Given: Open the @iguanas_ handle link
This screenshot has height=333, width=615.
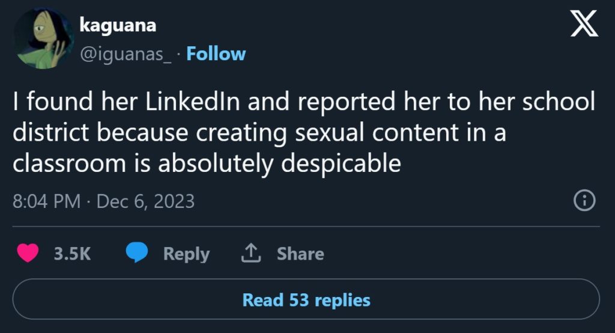Looking at the screenshot, I should pyautogui.click(x=126, y=54).
